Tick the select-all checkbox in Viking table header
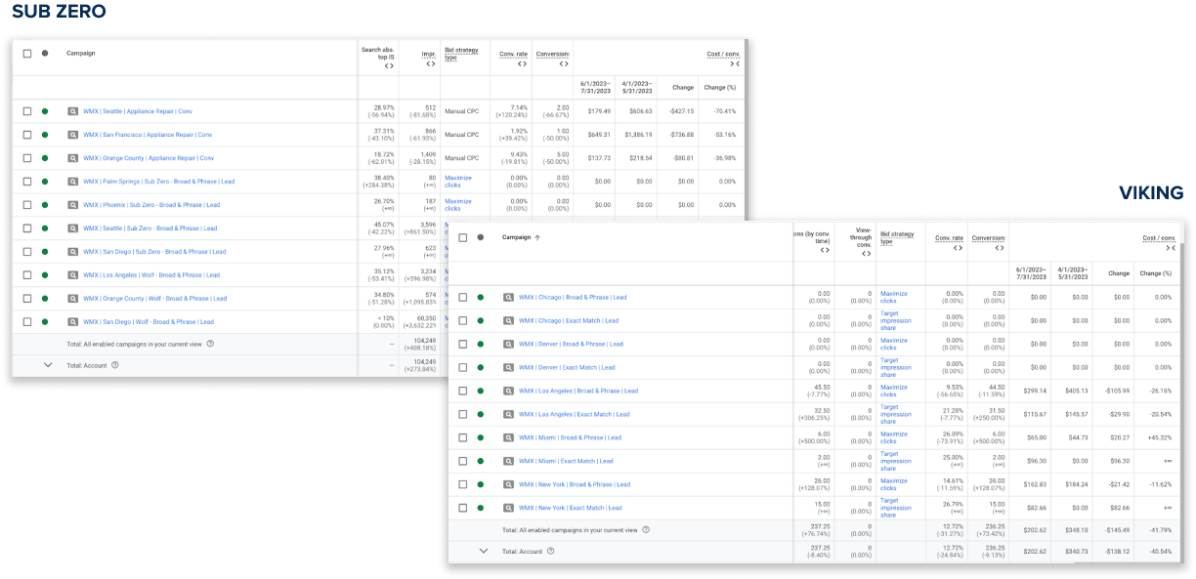This screenshot has width=1196, height=579. pyautogui.click(x=462, y=237)
